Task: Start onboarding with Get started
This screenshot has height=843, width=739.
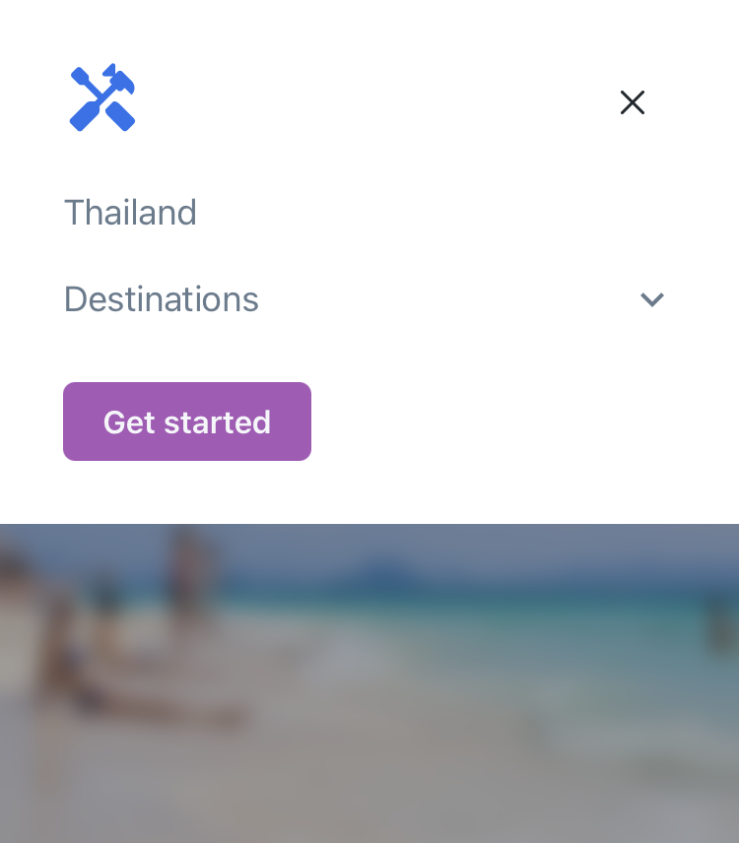Action: click(x=187, y=421)
